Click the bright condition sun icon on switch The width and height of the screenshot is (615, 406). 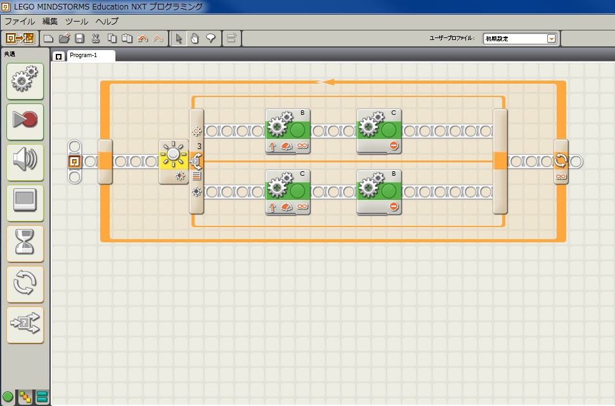pos(196,131)
